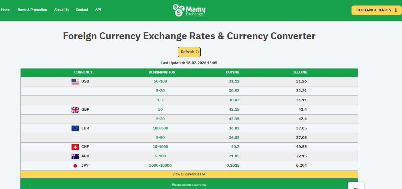
Task: Expand View all currencies list
Action: tap(189, 174)
